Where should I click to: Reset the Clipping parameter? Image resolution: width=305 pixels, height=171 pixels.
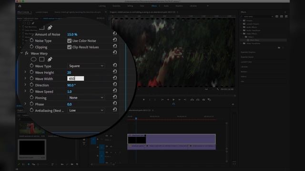[115, 46]
